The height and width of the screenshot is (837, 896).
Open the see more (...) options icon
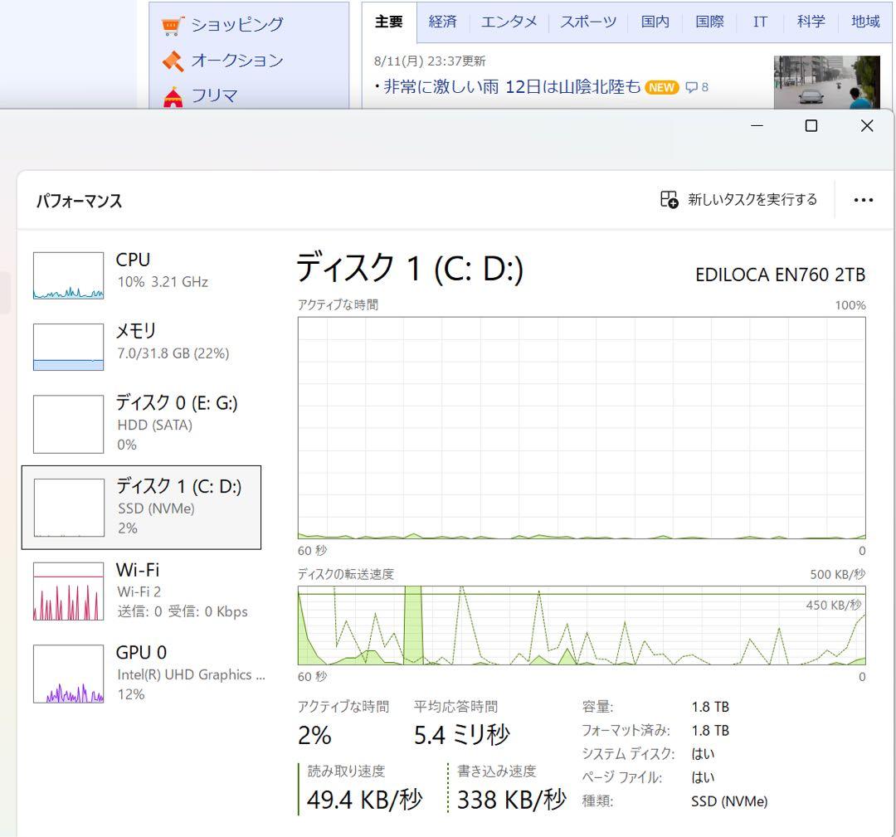point(864,199)
